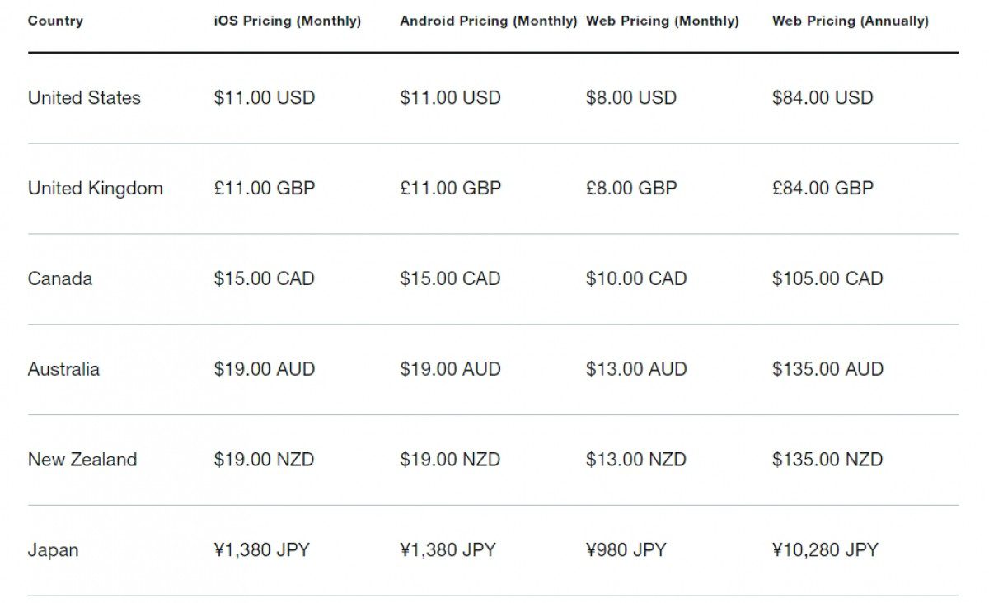This screenshot has width=989, height=603.
Task: Click the ¥980 JPY web price
Action: click(x=626, y=550)
